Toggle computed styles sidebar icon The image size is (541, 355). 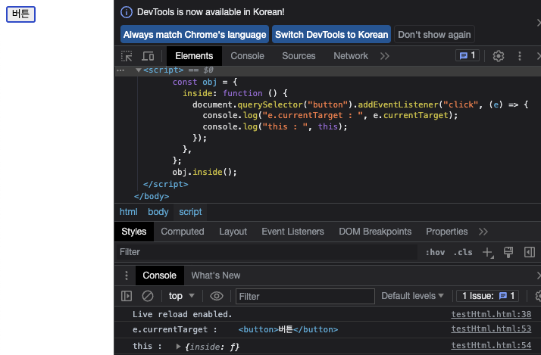pos(530,252)
